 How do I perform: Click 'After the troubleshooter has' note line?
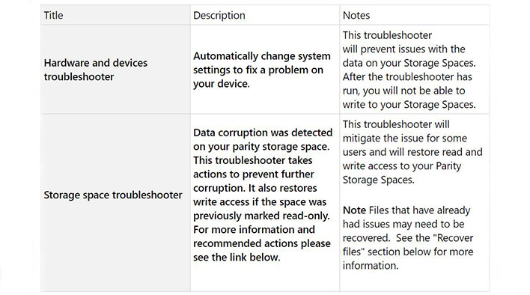(407, 76)
